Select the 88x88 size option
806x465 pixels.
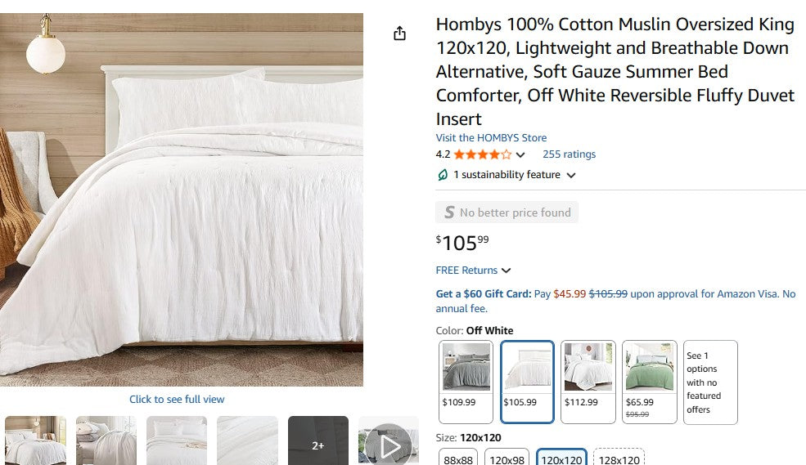click(458, 459)
